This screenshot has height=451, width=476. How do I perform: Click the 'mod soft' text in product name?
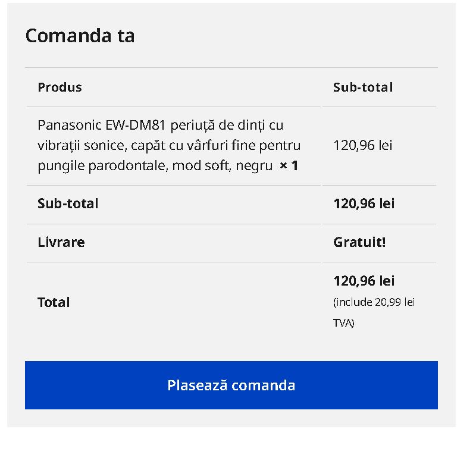pos(202,166)
